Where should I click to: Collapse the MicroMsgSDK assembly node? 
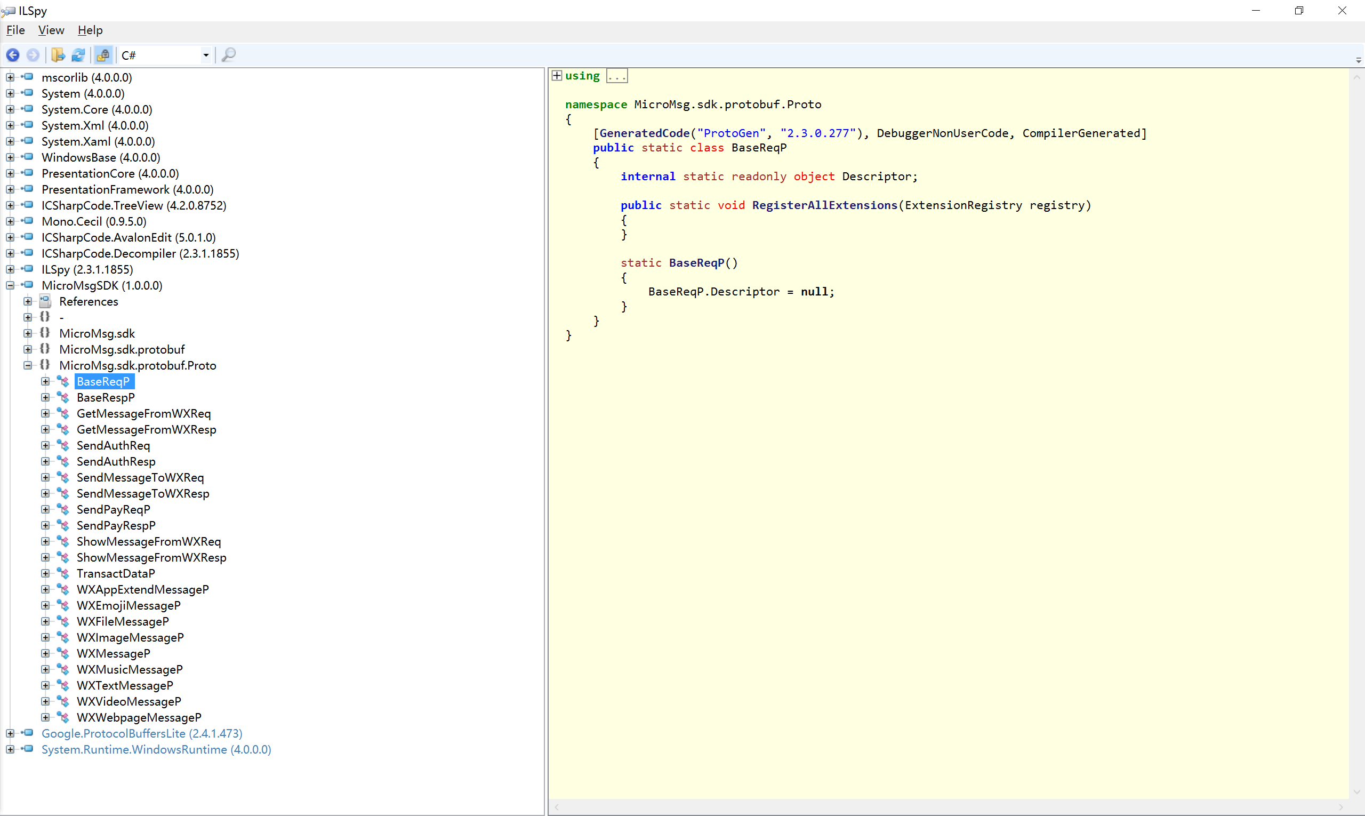click(10, 285)
